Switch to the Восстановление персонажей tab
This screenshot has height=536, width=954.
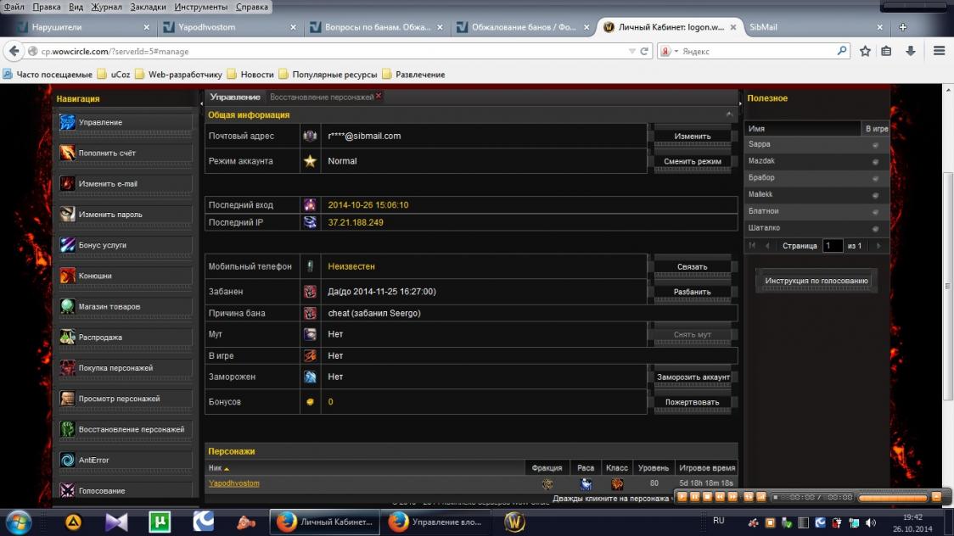click(321, 98)
